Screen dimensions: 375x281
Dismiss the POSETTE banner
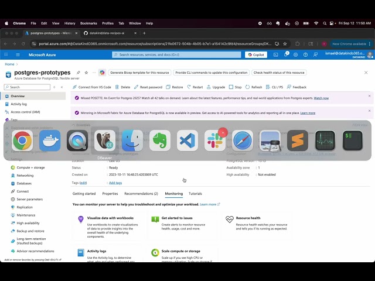click(x=369, y=96)
